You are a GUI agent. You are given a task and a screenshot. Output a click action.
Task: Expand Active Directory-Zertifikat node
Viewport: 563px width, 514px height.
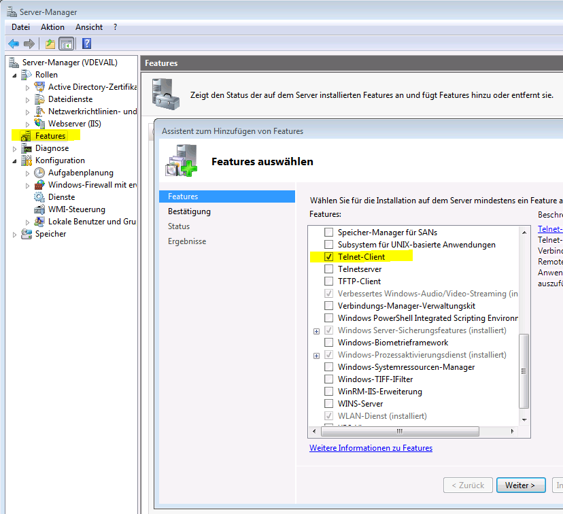click(28, 87)
